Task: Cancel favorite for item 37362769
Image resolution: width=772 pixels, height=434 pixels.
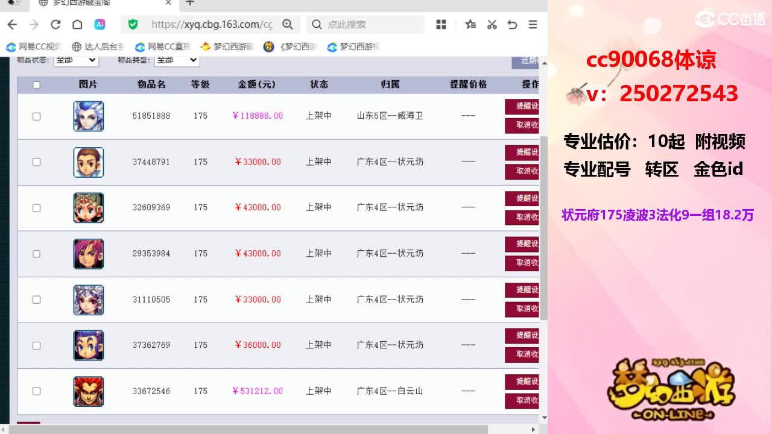Action: click(x=522, y=354)
